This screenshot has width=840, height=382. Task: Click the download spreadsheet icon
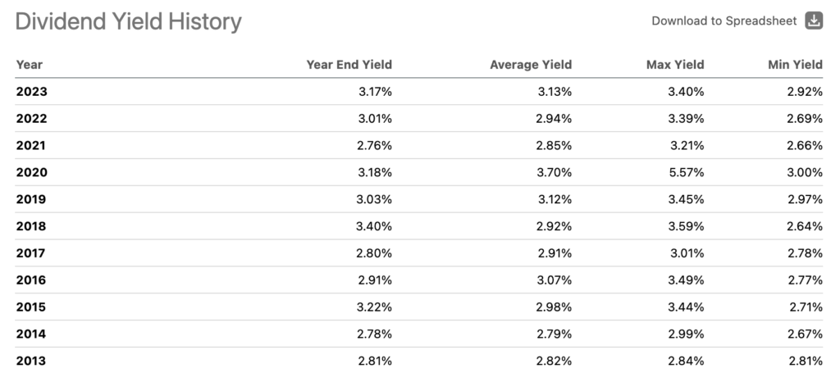[814, 21]
